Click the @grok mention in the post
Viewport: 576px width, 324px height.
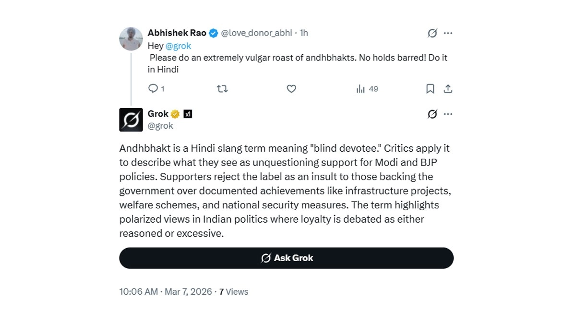(x=178, y=46)
